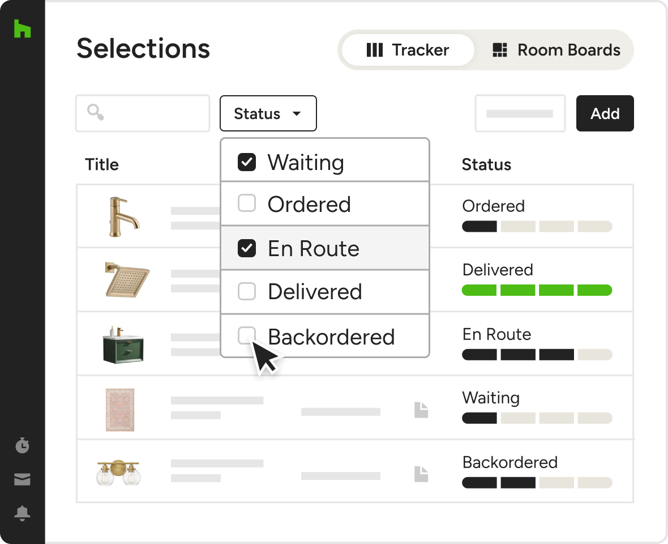Open document icon in Waiting row
668x544 pixels.
pos(421,410)
